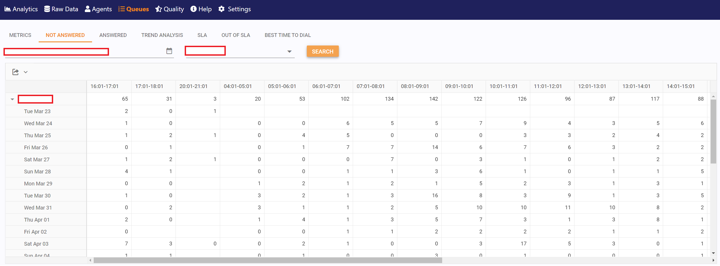Select the Out of SLA tab
The width and height of the screenshot is (720, 266).
[x=235, y=35]
